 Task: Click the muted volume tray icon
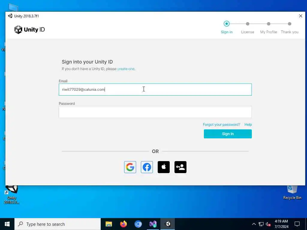[x=268, y=224]
